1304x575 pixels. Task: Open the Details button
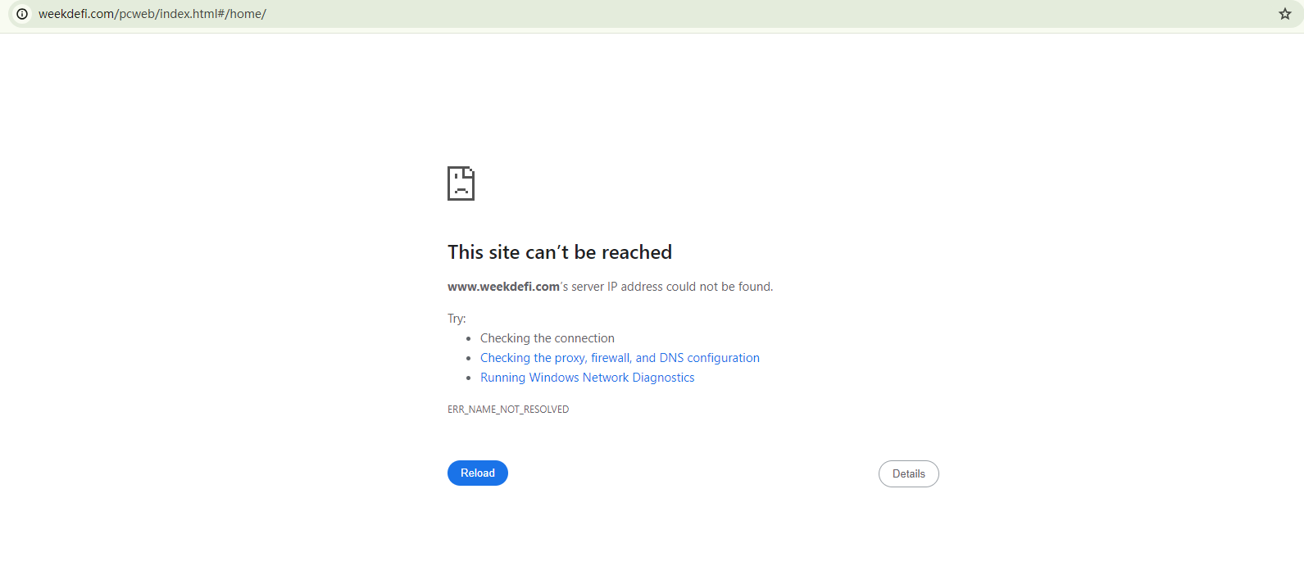click(x=909, y=474)
